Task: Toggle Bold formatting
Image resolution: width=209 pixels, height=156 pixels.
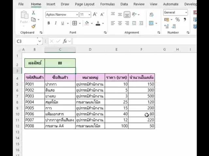Action: coord(49,23)
